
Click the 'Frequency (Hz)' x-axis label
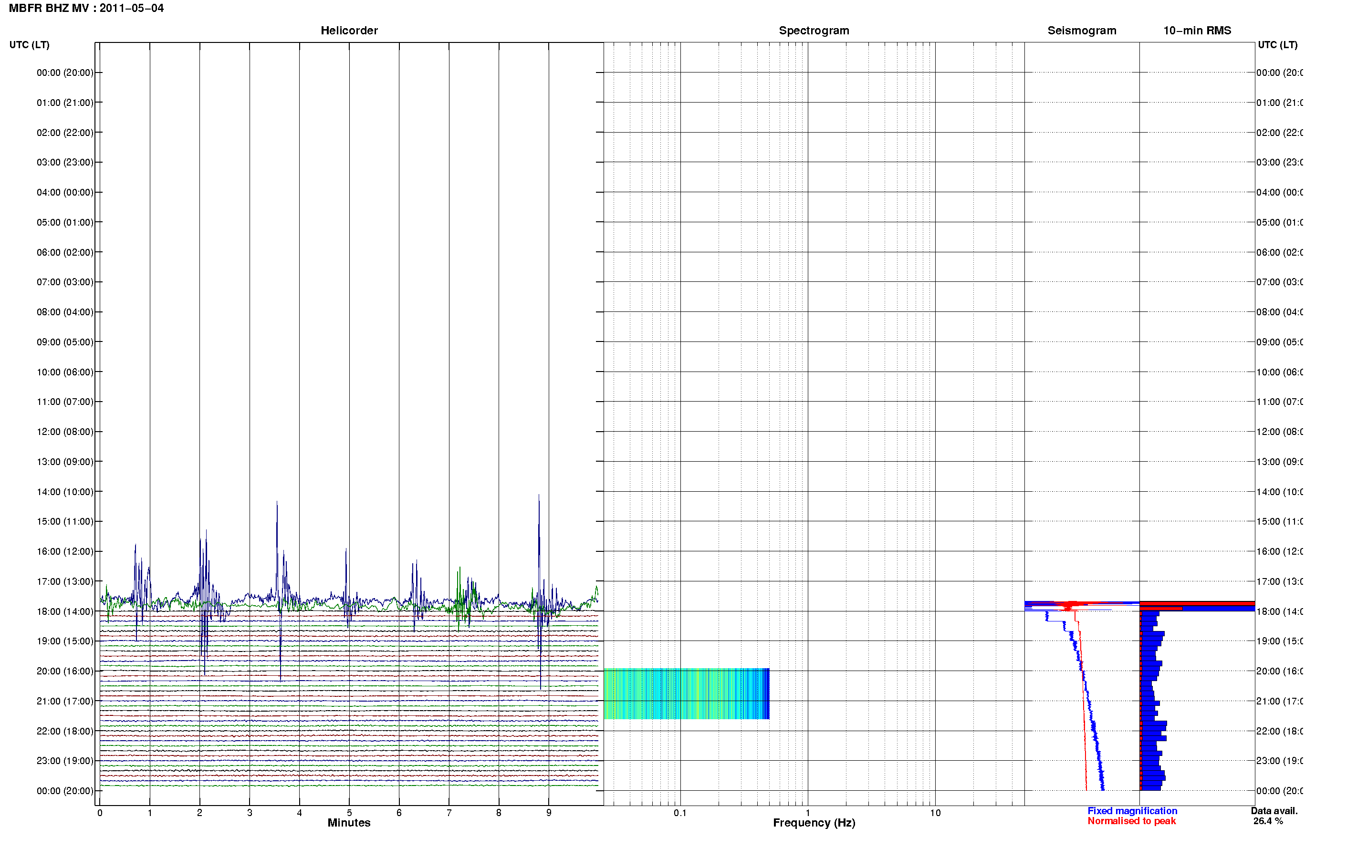[x=814, y=823]
